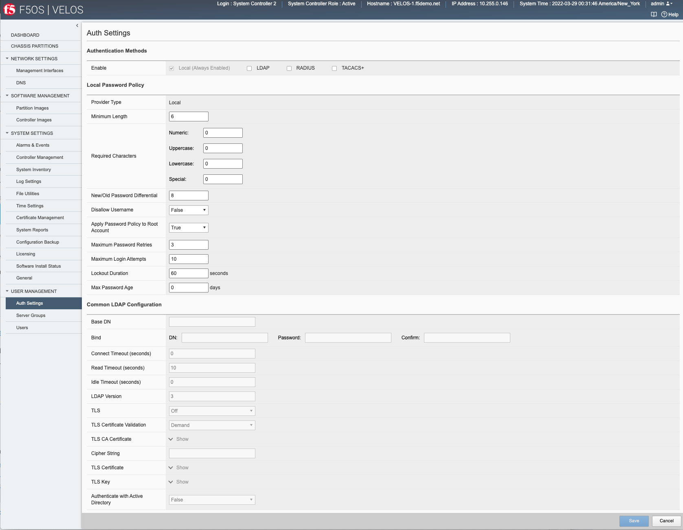Screen dimensions: 683x530
Task: Open Certificate Management settings
Action: pos(40,218)
